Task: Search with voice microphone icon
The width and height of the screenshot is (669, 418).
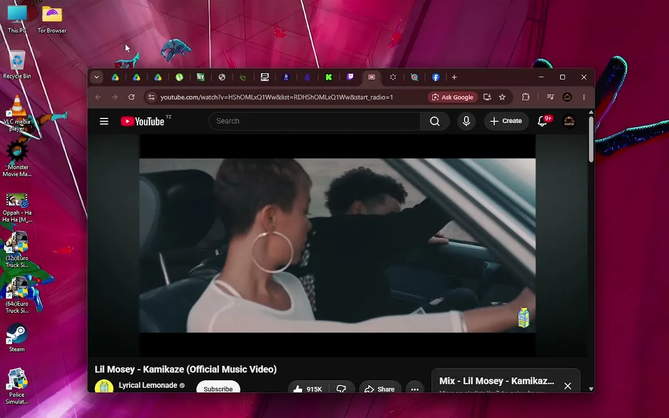Action: click(x=466, y=121)
